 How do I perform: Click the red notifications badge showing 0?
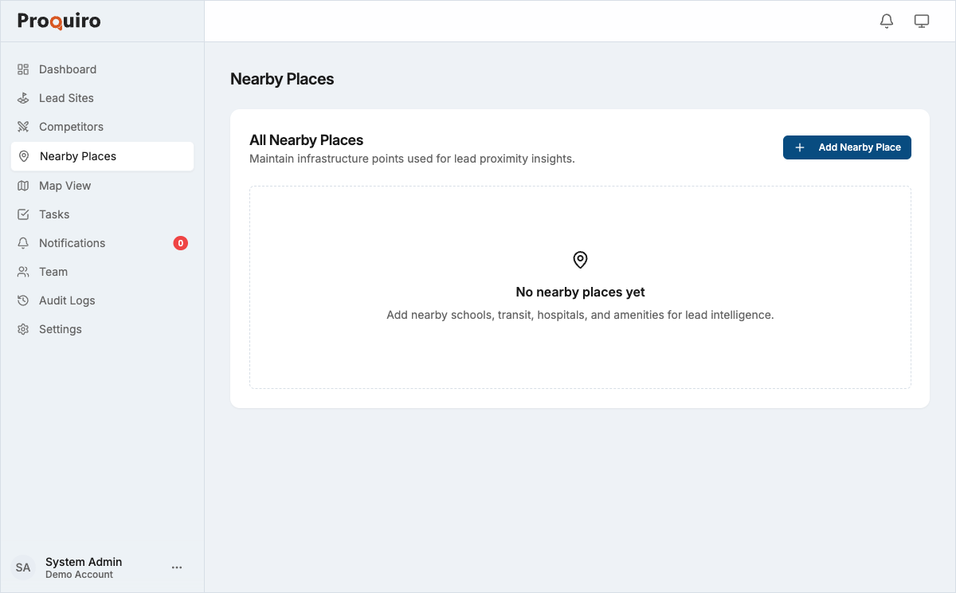pos(180,242)
